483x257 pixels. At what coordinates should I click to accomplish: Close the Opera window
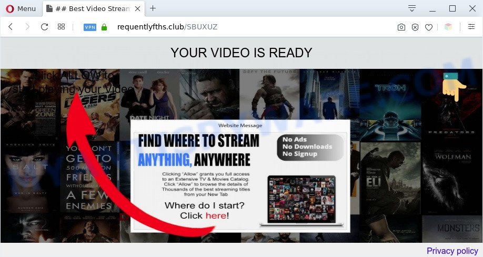point(472,8)
